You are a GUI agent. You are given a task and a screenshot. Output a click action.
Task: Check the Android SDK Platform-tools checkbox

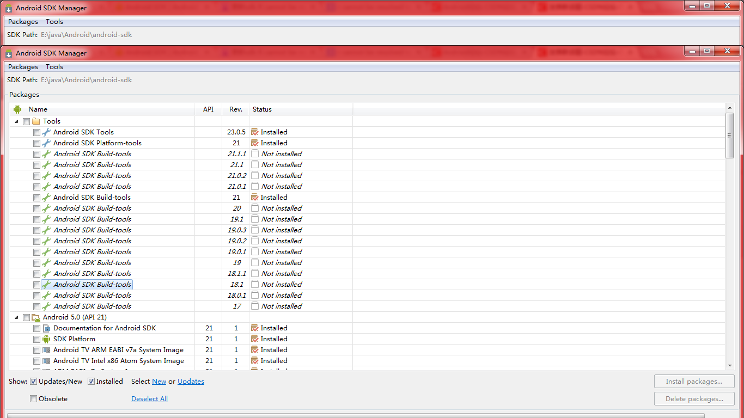point(36,143)
